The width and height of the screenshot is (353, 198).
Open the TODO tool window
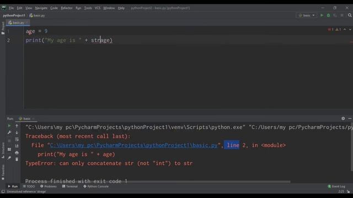[29, 186]
